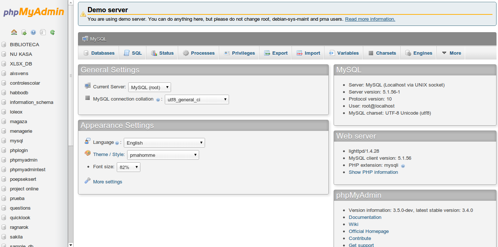The width and height of the screenshot is (498, 247).
Task: Click the BIBLIOTECA database icon
Action: tap(4, 45)
